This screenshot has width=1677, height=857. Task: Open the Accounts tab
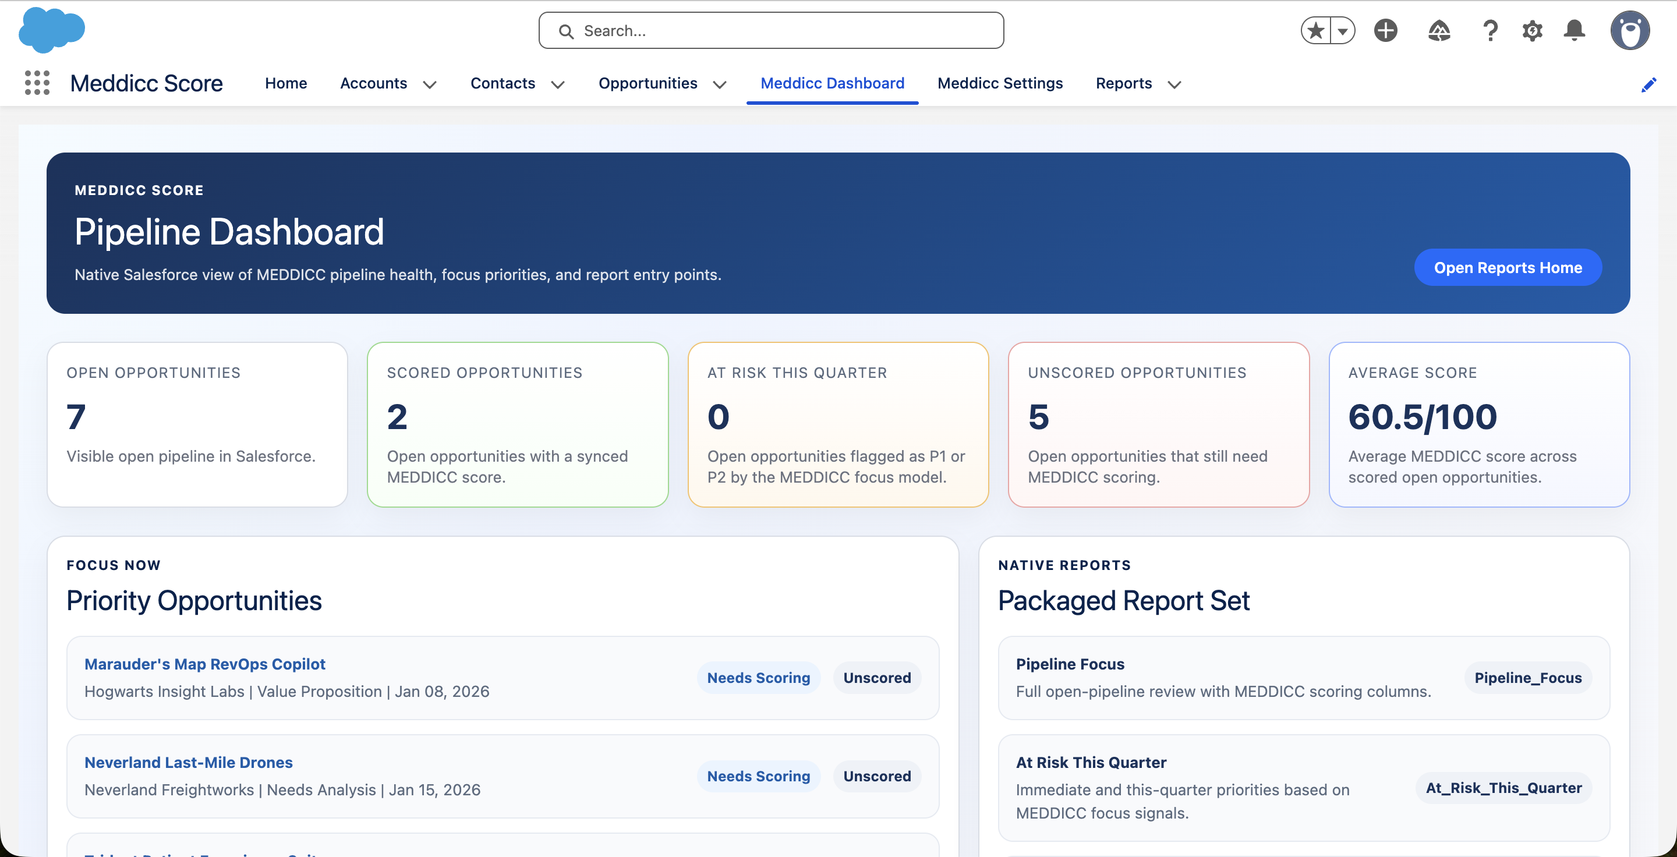pyautogui.click(x=373, y=83)
